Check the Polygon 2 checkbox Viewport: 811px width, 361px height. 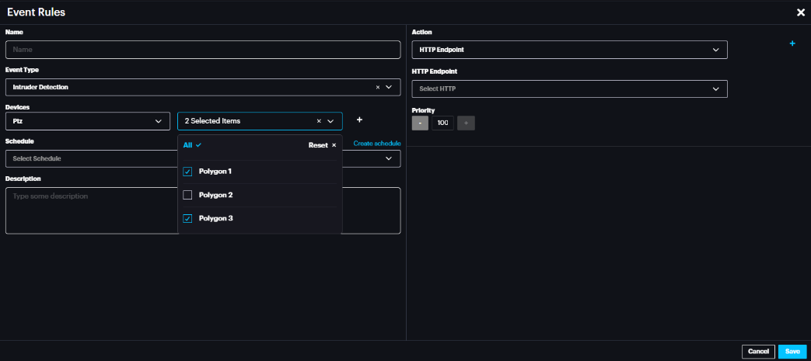(x=187, y=195)
